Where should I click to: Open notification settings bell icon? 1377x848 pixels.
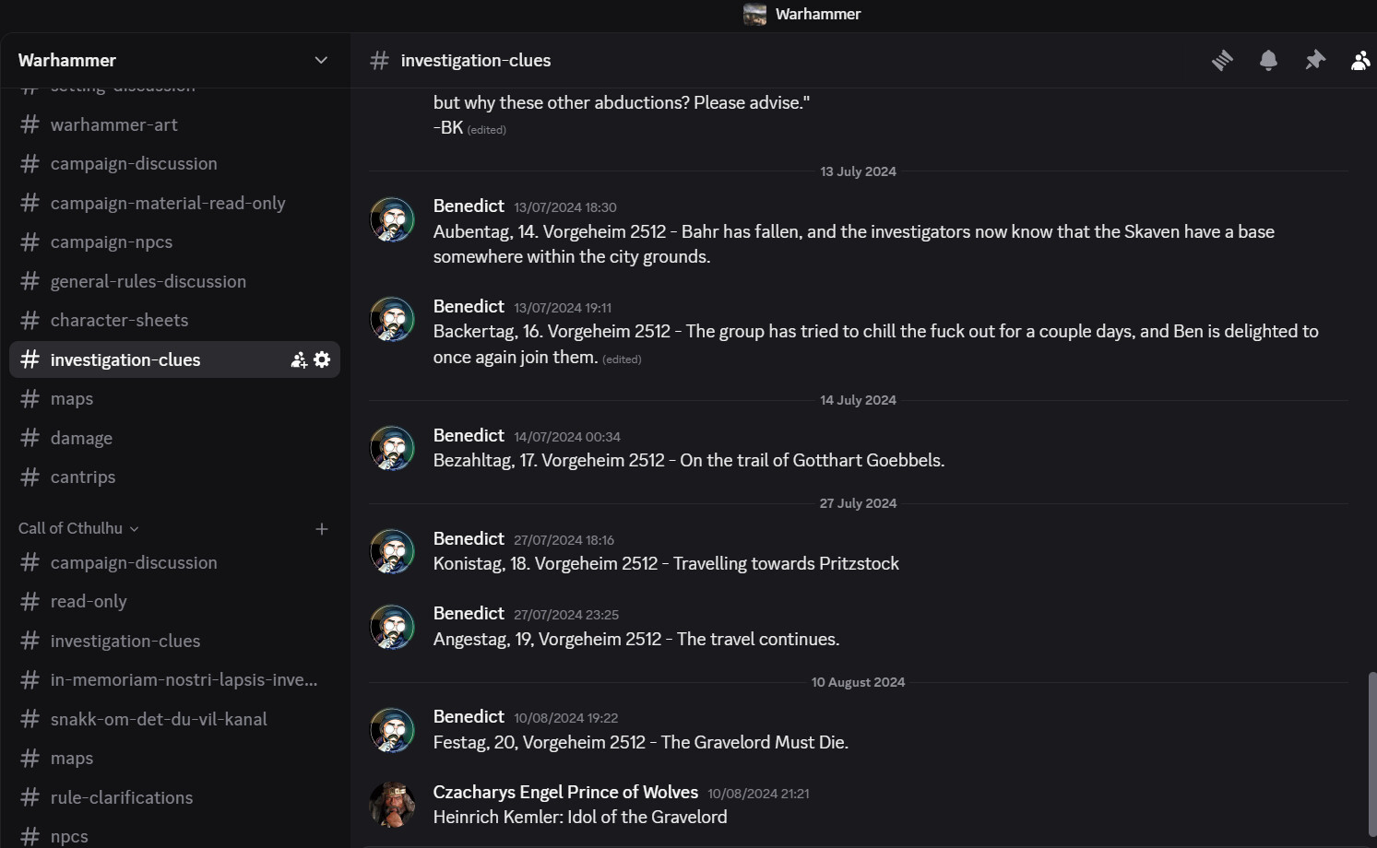[x=1268, y=61]
